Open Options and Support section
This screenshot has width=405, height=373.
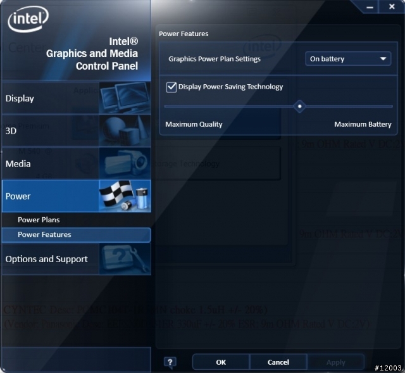76,259
